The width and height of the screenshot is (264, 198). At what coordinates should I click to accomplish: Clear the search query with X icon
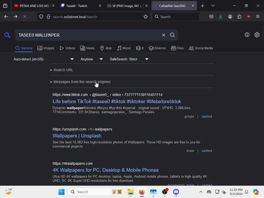(x=163, y=35)
